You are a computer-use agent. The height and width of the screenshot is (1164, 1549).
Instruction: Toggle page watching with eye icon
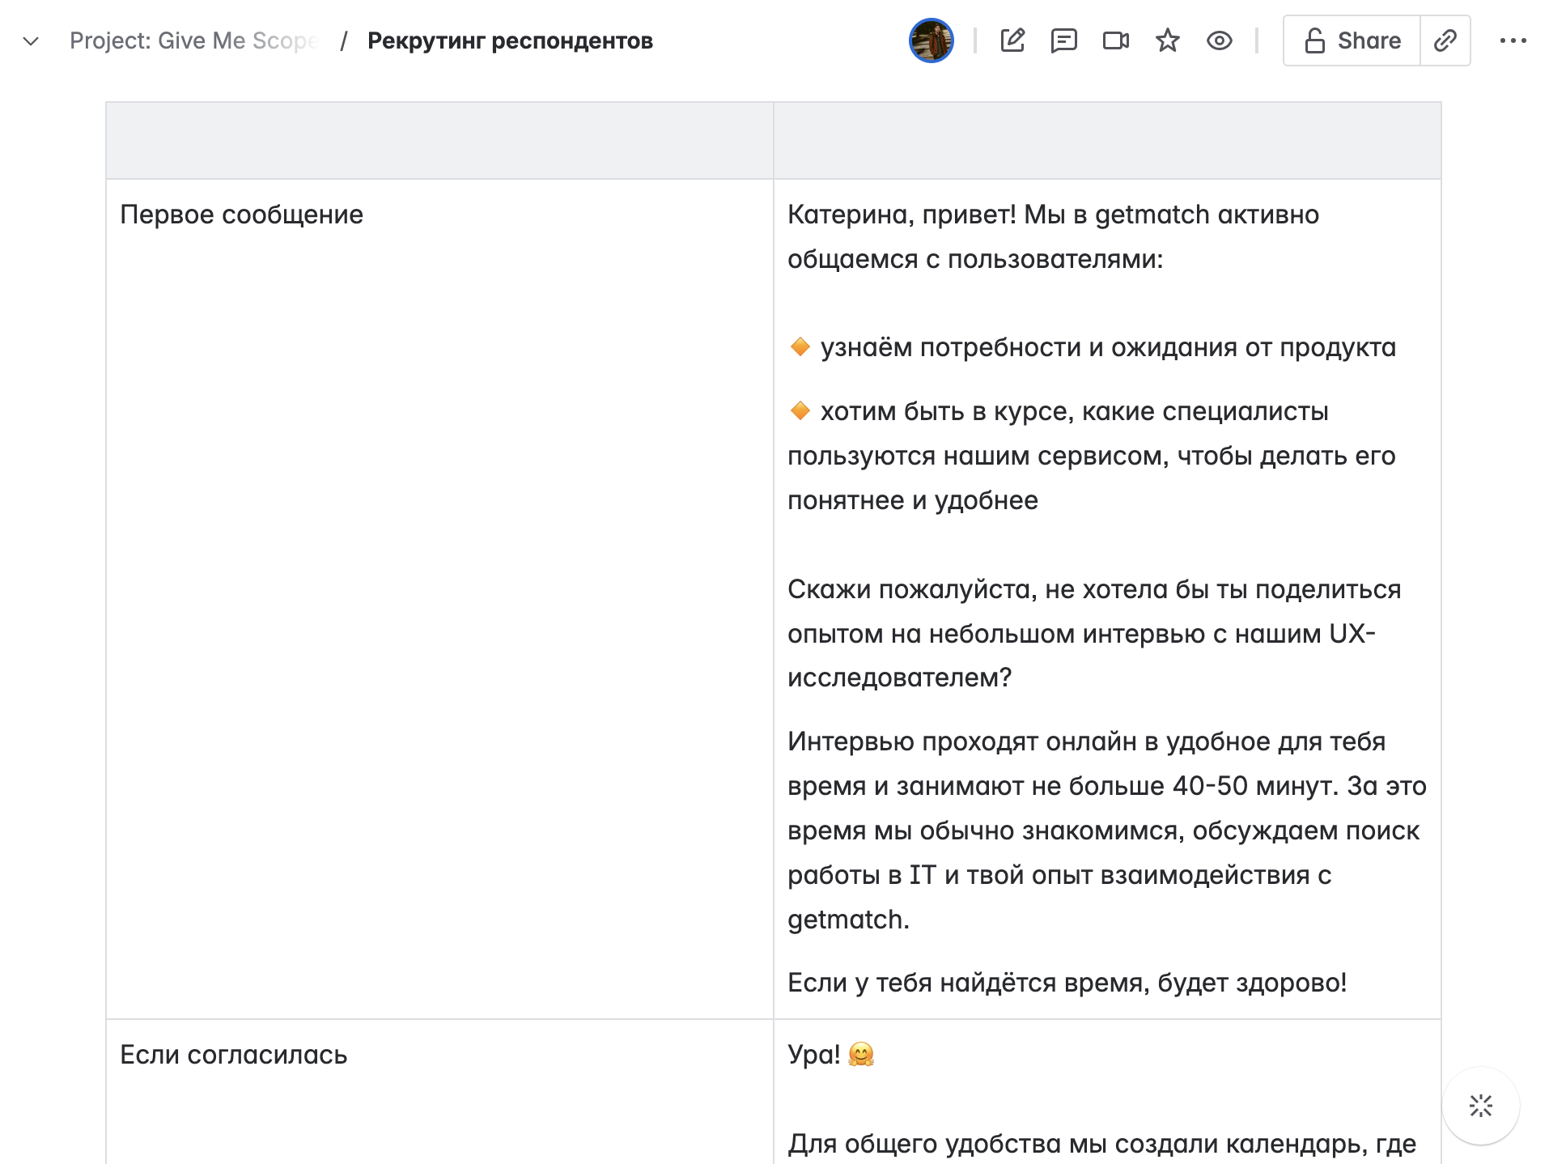(1220, 40)
